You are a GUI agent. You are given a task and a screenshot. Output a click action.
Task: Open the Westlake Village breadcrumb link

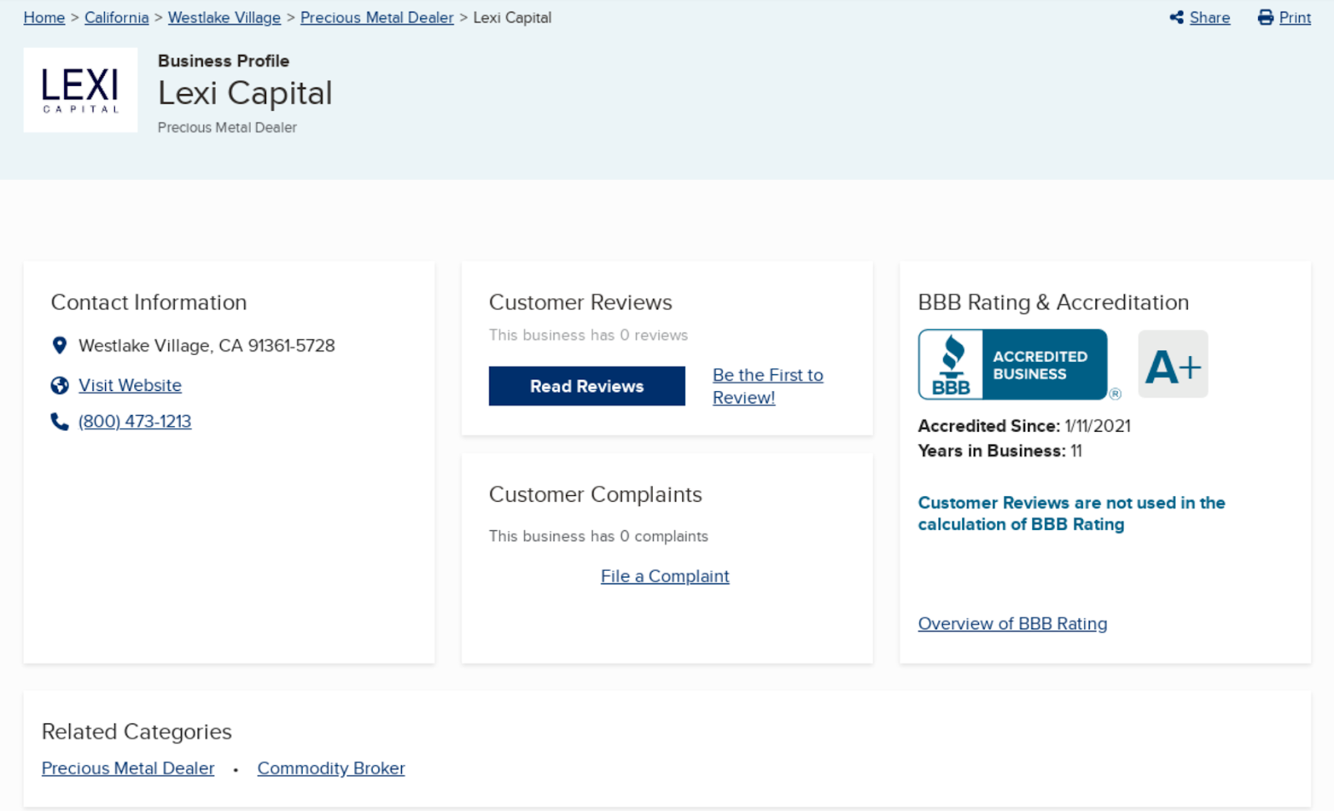pos(224,18)
